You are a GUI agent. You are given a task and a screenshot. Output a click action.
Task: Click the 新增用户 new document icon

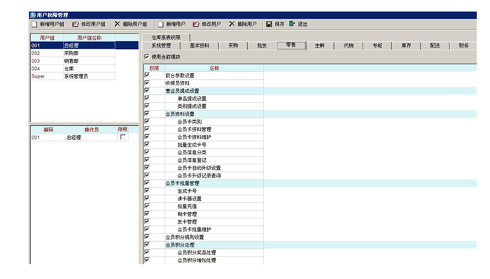[x=160, y=24]
